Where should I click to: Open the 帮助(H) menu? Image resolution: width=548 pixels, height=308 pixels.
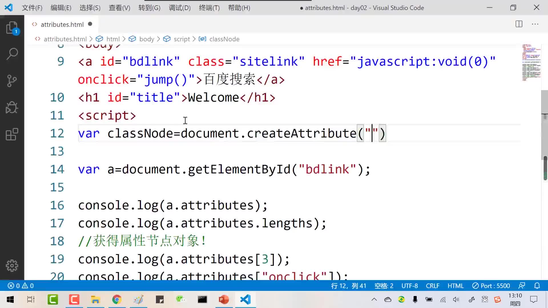239,8
